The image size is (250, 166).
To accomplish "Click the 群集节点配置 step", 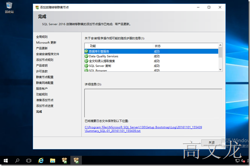I will (x=45, y=77).
